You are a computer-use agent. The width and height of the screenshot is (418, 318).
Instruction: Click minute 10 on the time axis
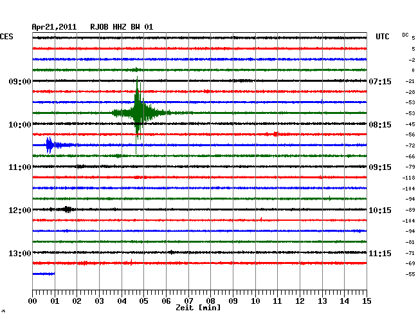(x=255, y=301)
